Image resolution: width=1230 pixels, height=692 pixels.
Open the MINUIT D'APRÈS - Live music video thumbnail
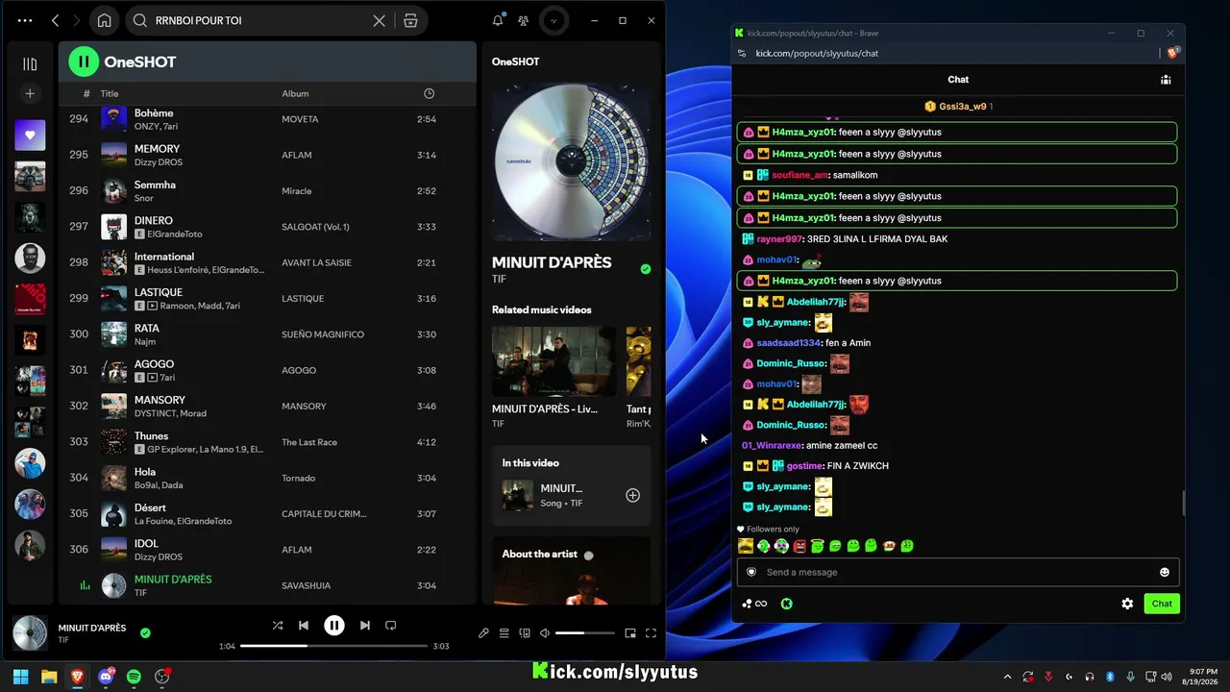pos(553,360)
